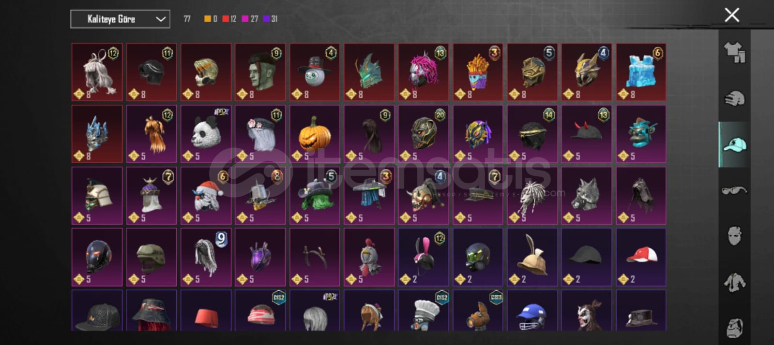Select the helmet category in sidebar
The width and height of the screenshot is (774, 345).
[x=734, y=99]
